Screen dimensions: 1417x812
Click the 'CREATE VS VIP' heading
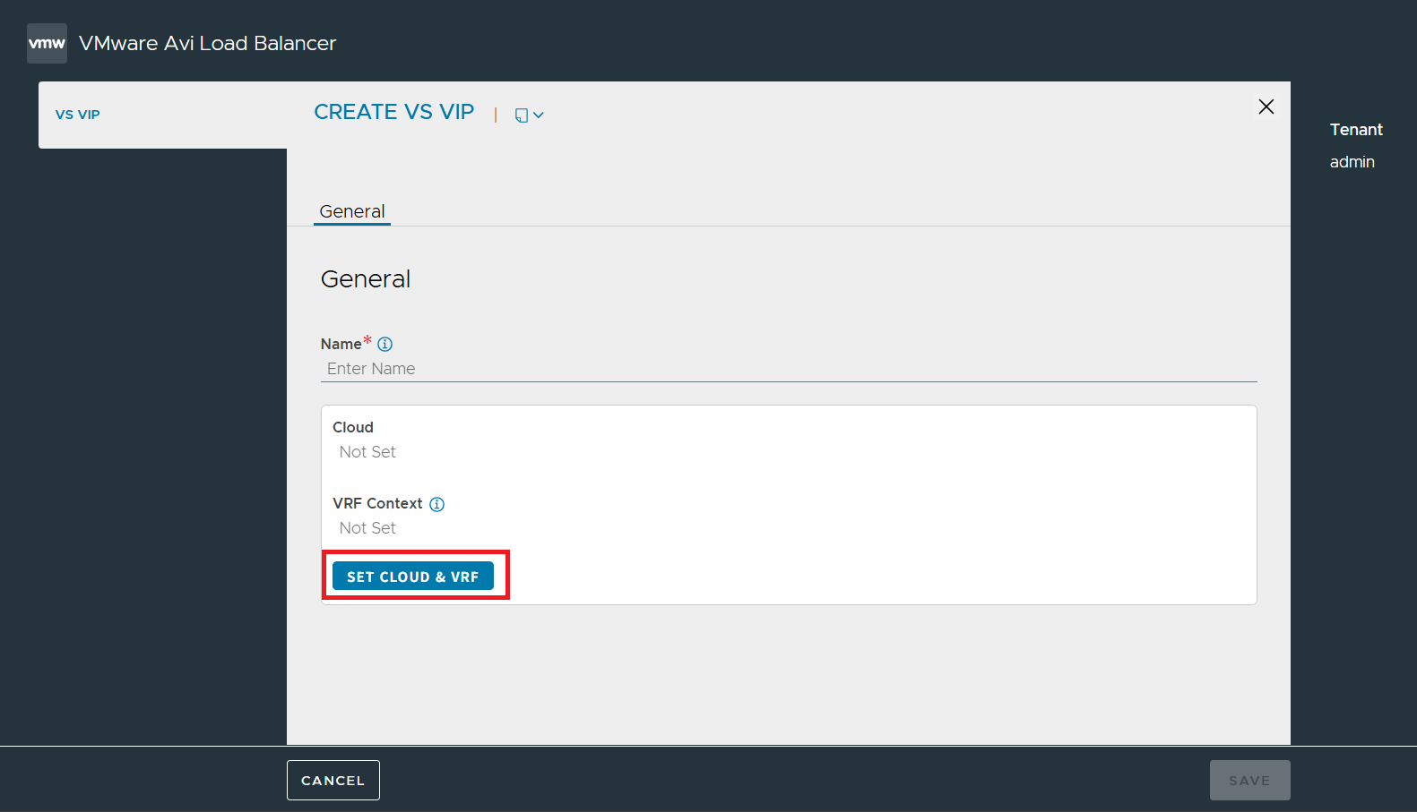(x=393, y=112)
